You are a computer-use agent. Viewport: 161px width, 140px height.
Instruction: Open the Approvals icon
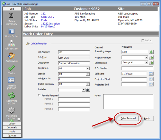point(11,56)
